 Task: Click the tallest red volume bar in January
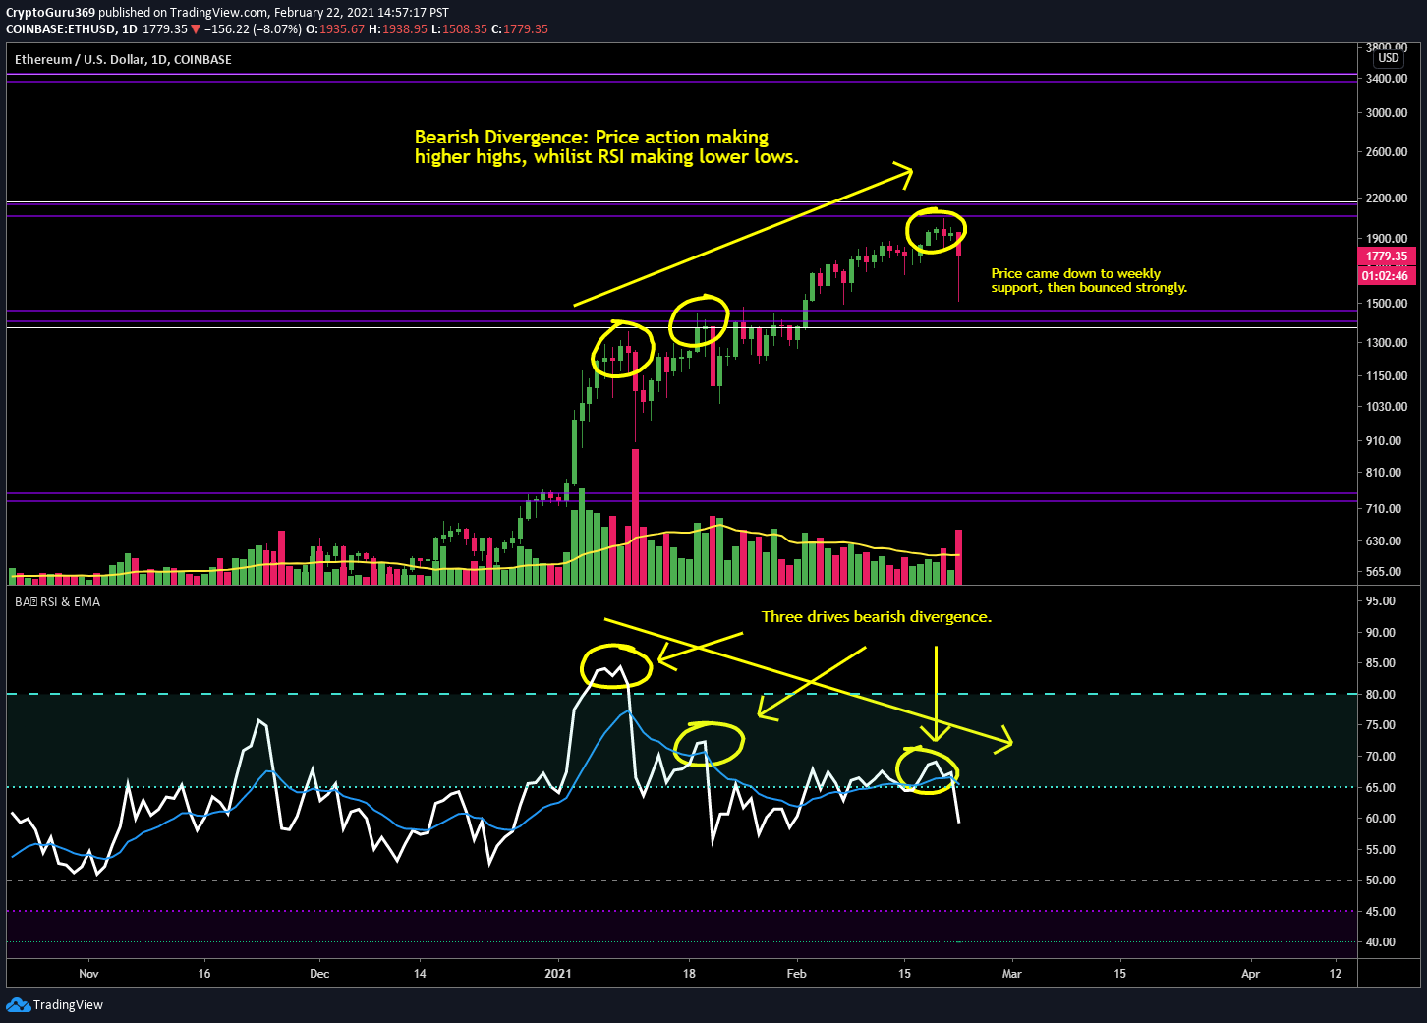(636, 517)
